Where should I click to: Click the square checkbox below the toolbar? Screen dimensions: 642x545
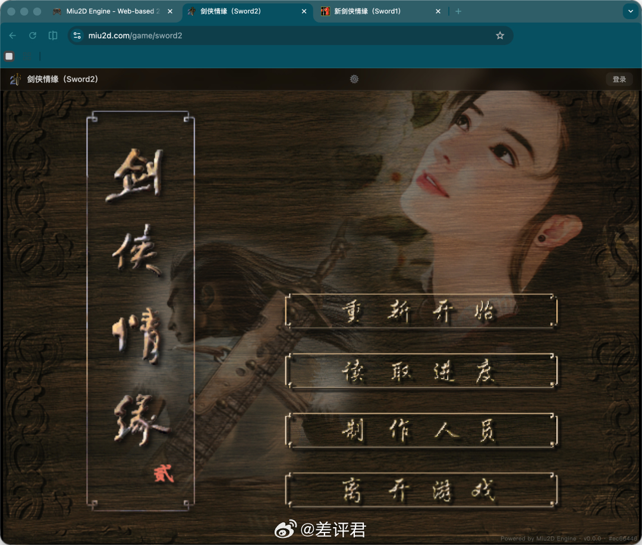pos(9,55)
